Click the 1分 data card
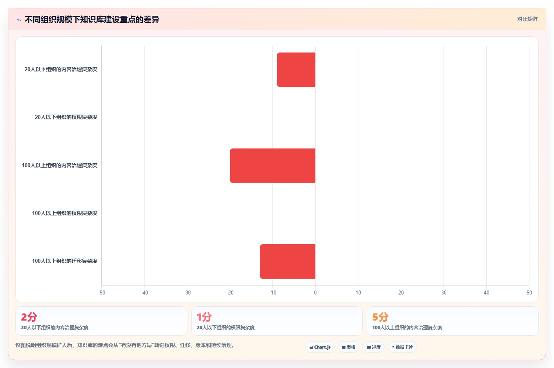 (x=277, y=321)
